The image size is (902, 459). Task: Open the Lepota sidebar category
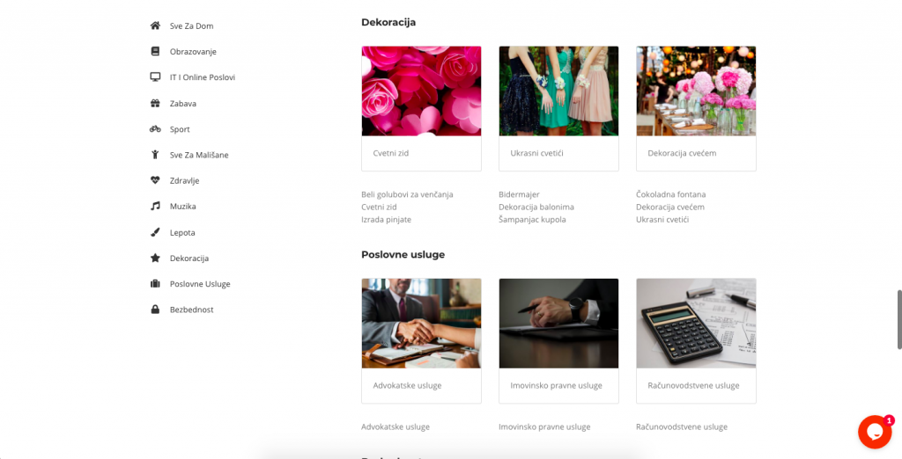click(182, 233)
